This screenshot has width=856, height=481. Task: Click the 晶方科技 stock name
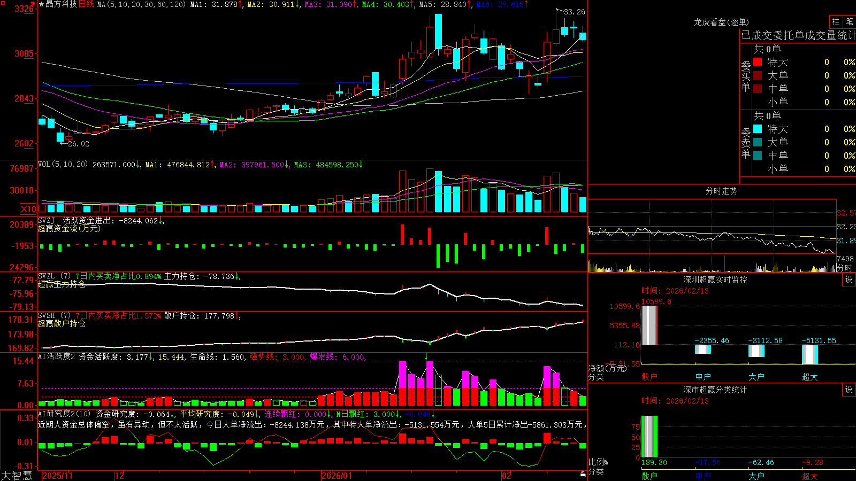pyautogui.click(x=62, y=4)
